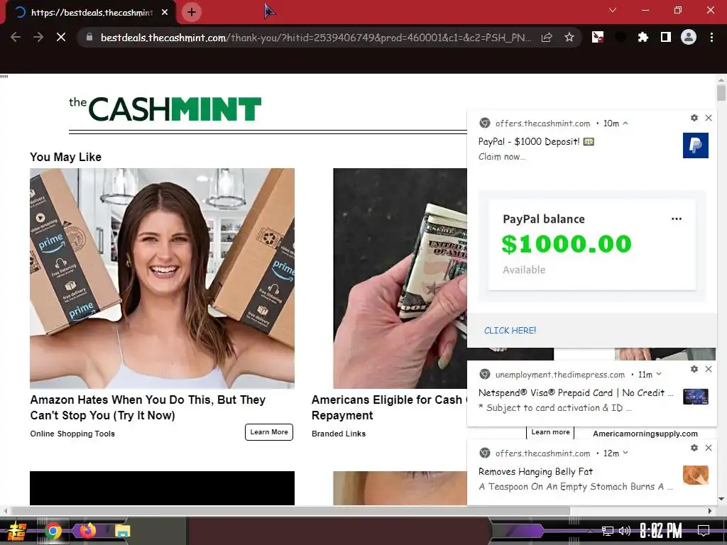Click Learn More button for Amazon article
This screenshot has width=727, height=545.
(x=269, y=432)
